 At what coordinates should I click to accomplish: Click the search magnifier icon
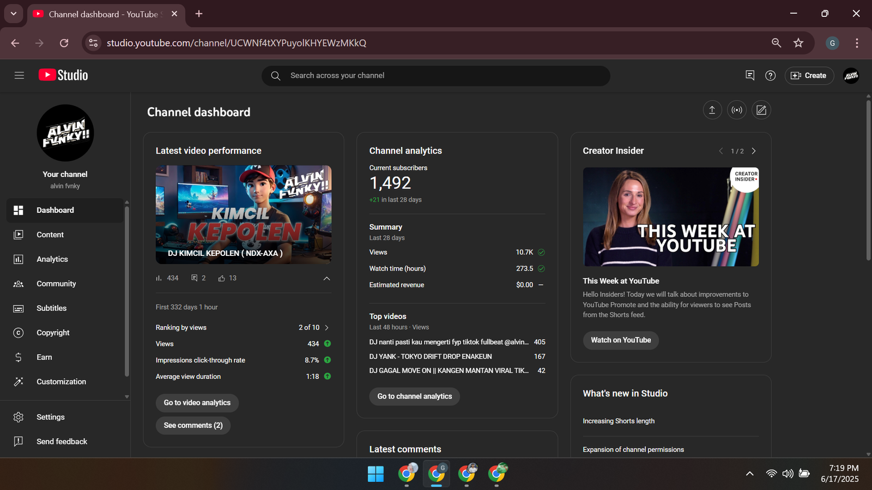pyautogui.click(x=276, y=76)
